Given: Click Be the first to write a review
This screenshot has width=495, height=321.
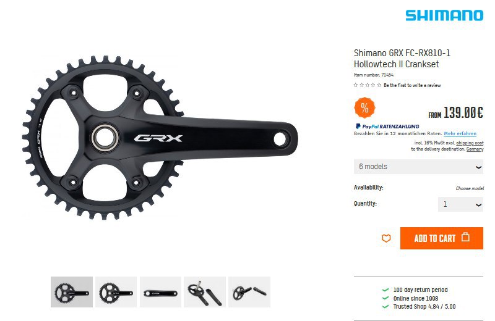Looking at the screenshot, I should (412, 85).
